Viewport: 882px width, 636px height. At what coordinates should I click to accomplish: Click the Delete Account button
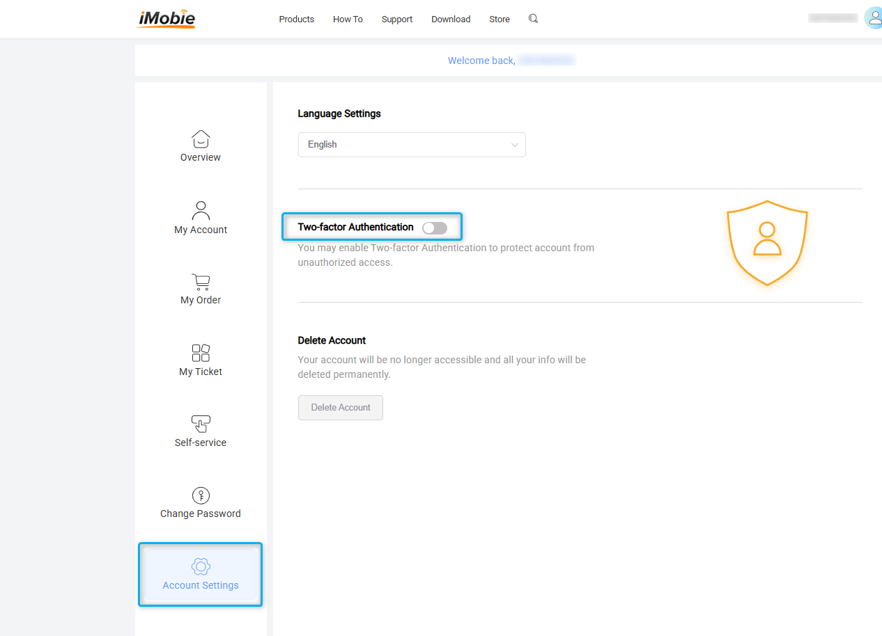[340, 407]
